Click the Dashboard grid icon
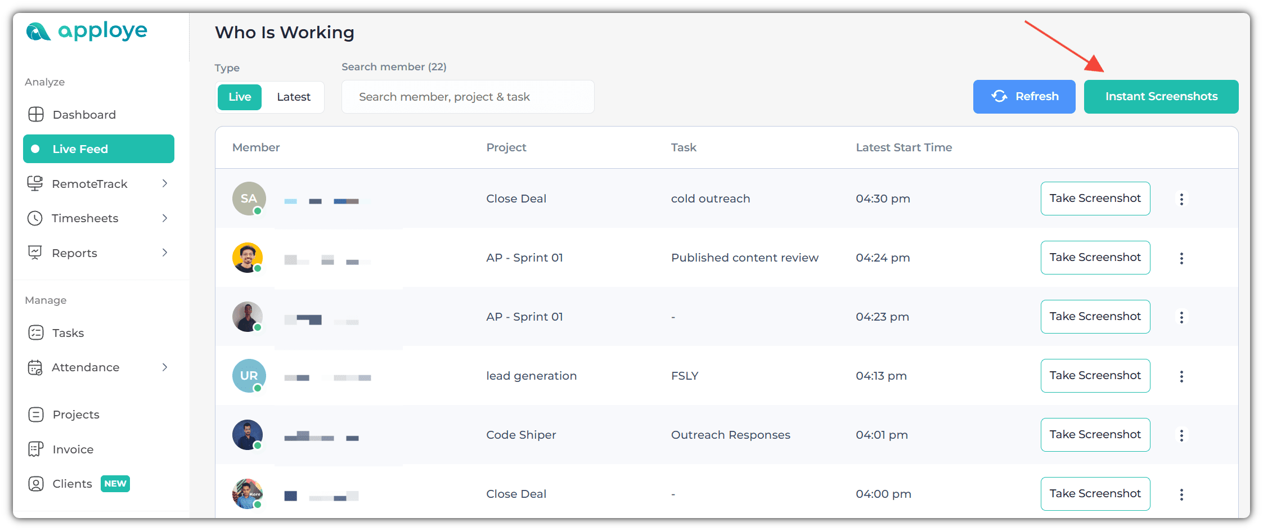 coord(36,115)
